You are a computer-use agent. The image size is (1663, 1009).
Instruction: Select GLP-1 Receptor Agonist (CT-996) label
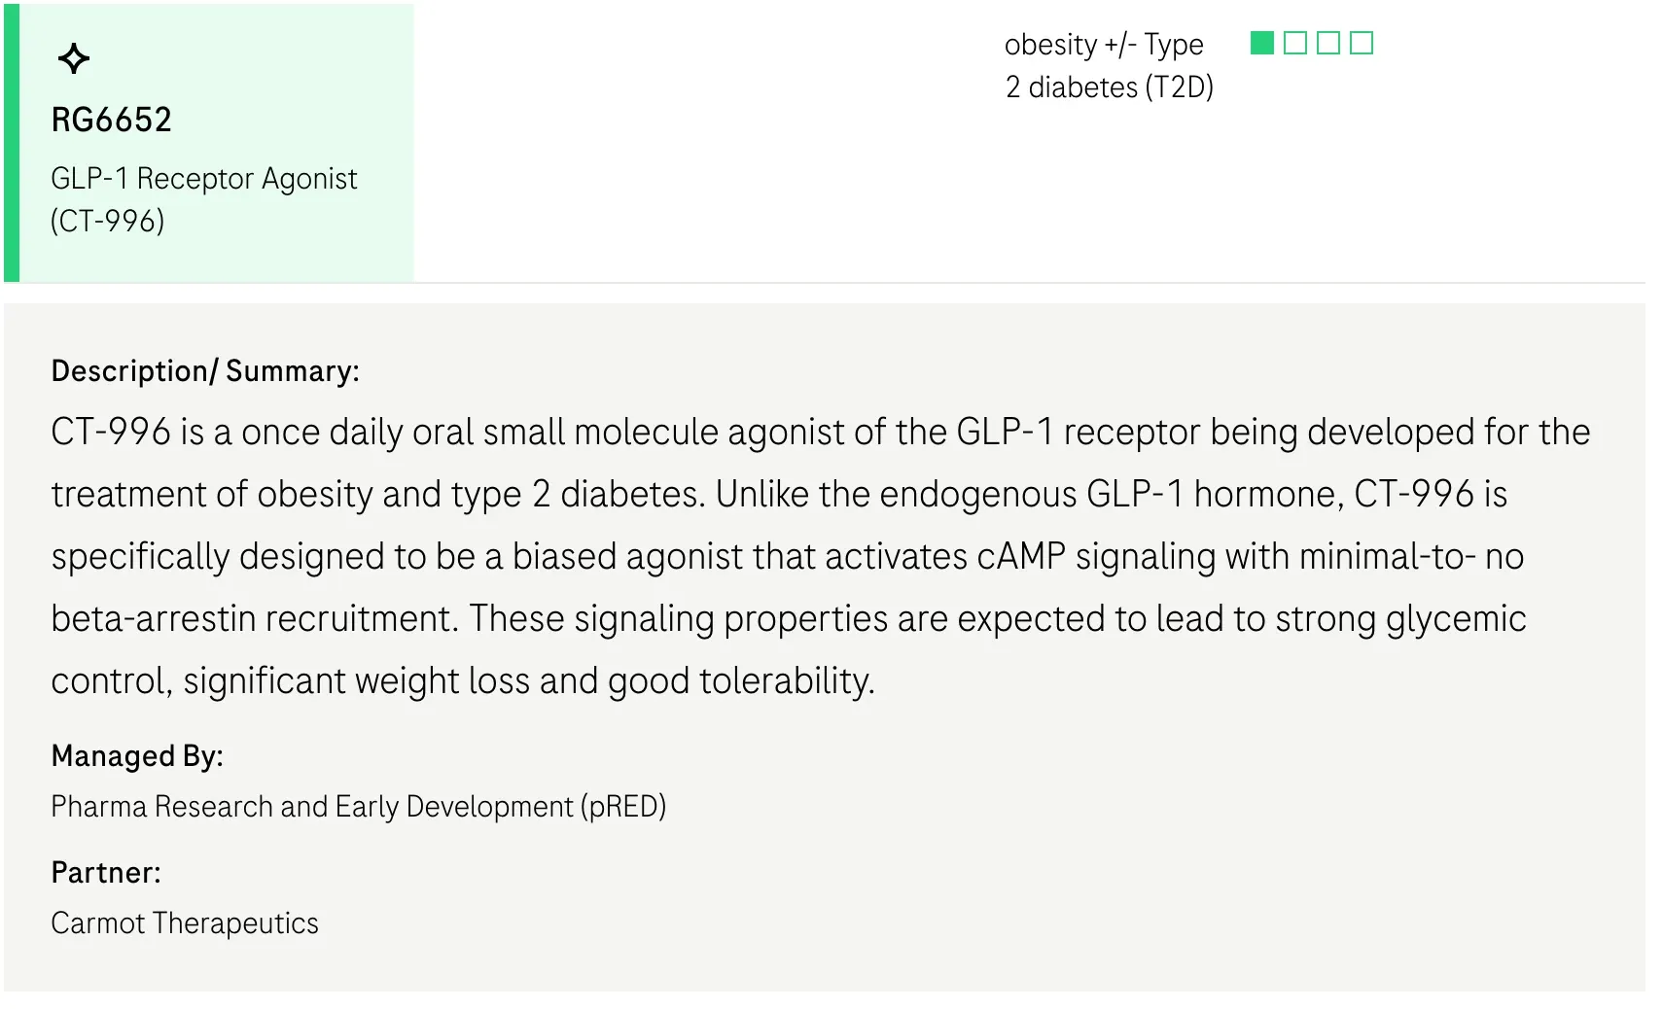[x=204, y=199]
